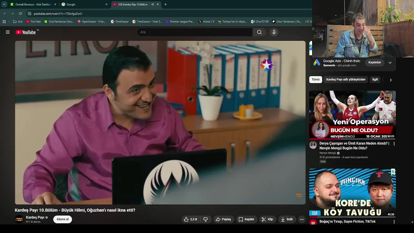Open the YouTube bookmark

33,22
